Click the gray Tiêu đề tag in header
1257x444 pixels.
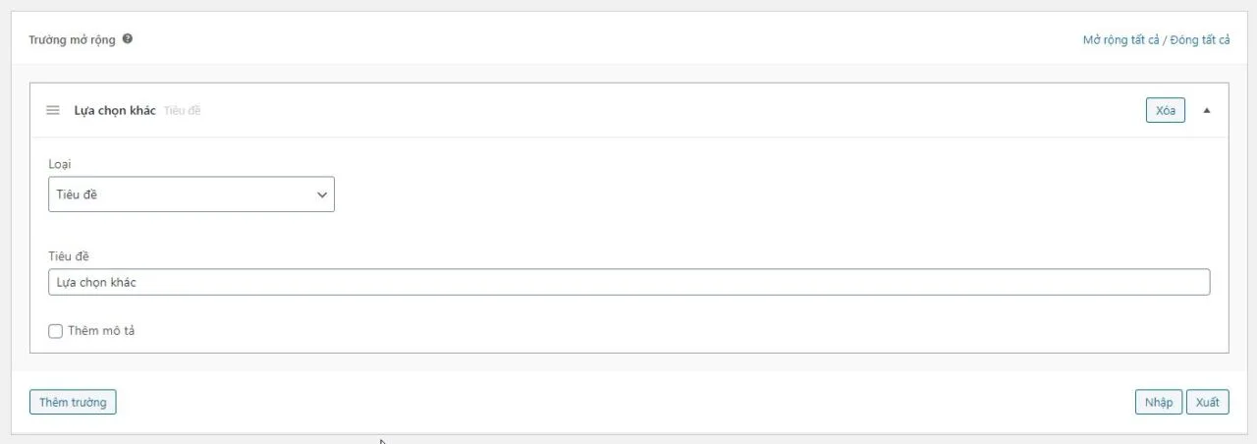tap(183, 110)
